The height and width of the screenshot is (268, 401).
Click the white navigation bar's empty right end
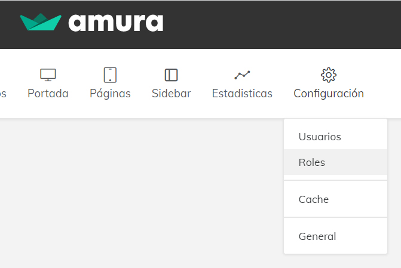click(385, 84)
